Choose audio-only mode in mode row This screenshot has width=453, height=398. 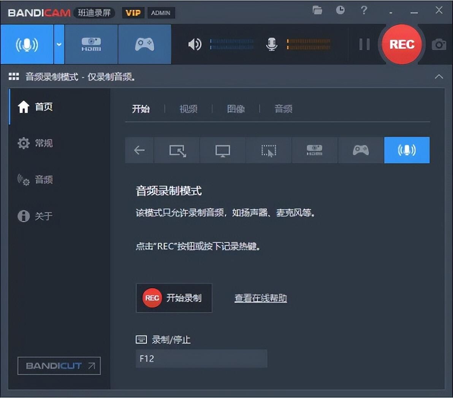[x=407, y=150]
